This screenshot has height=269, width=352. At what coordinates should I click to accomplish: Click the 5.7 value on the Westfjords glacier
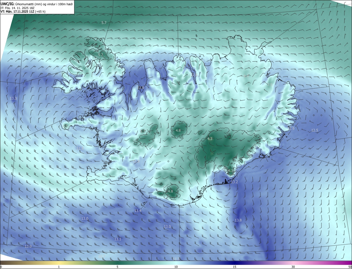point(101,55)
